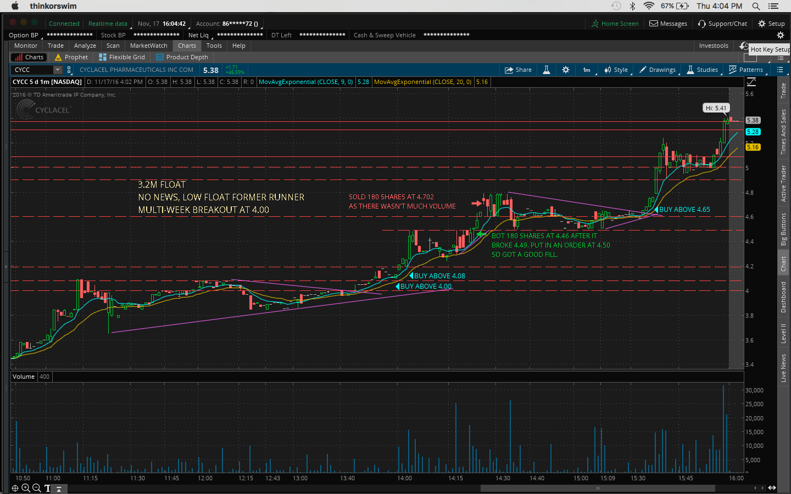Open the Trade side panel

point(783,91)
